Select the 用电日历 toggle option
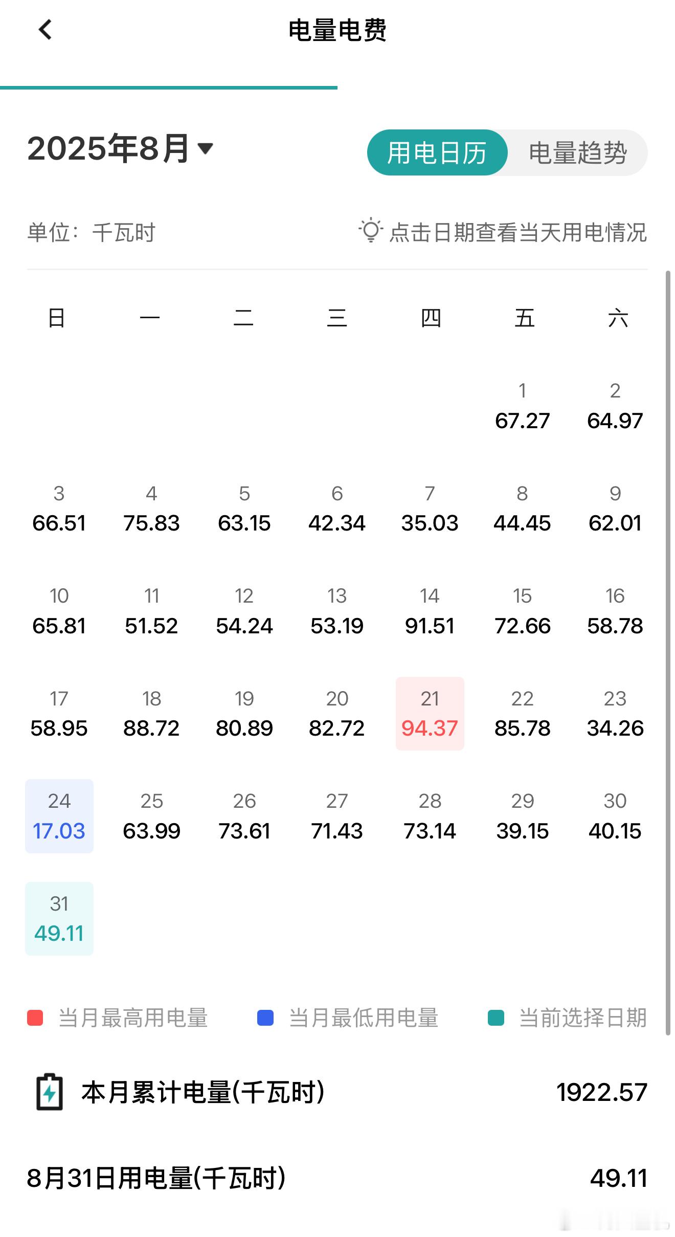The image size is (675, 1237). (437, 152)
